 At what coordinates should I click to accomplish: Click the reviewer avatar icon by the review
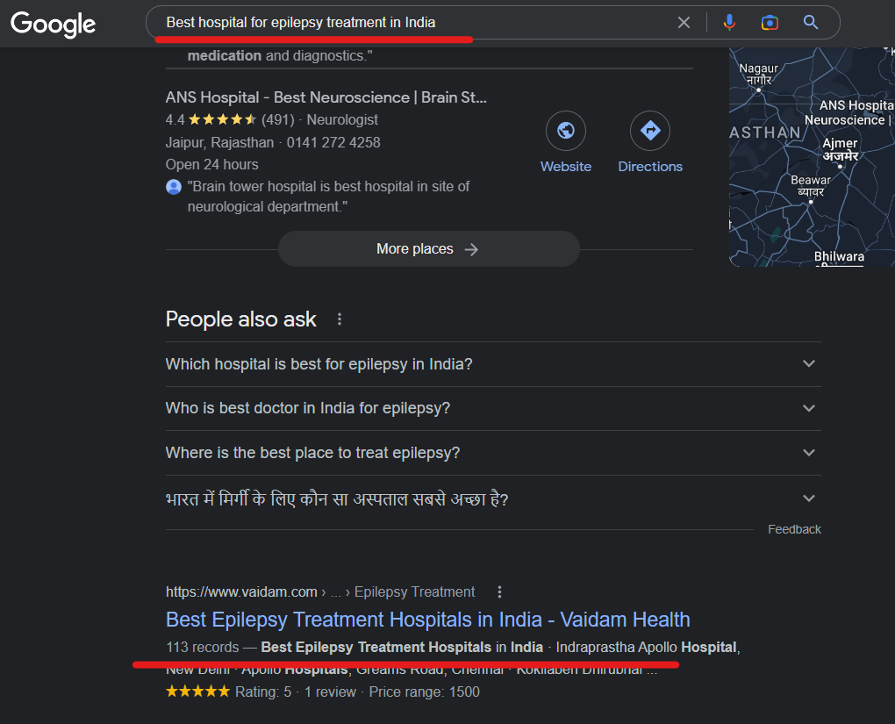click(x=174, y=187)
